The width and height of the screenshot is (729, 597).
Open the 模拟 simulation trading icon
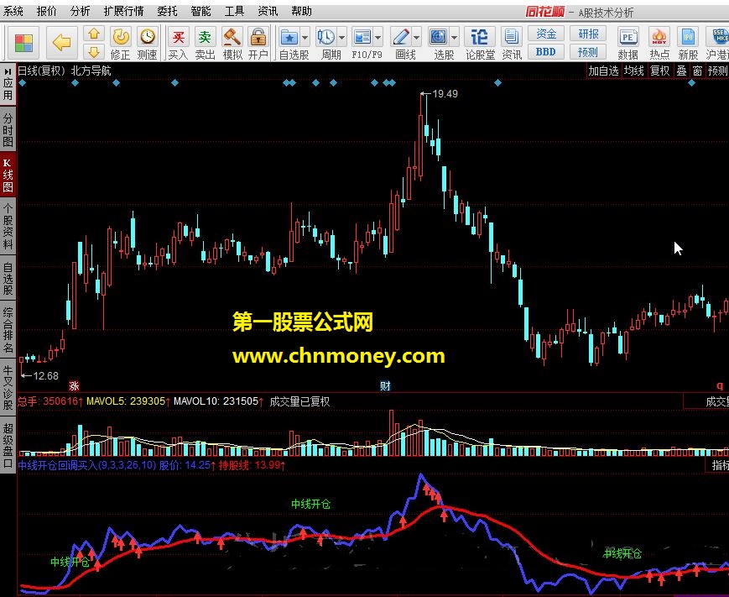232,44
